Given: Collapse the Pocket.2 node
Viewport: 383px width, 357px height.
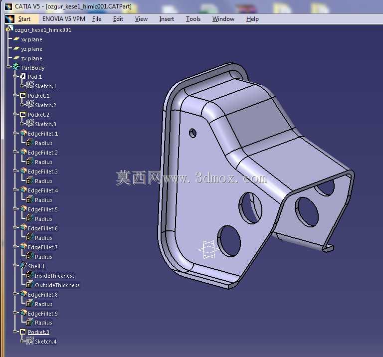Looking at the screenshot, I should click(15, 114).
